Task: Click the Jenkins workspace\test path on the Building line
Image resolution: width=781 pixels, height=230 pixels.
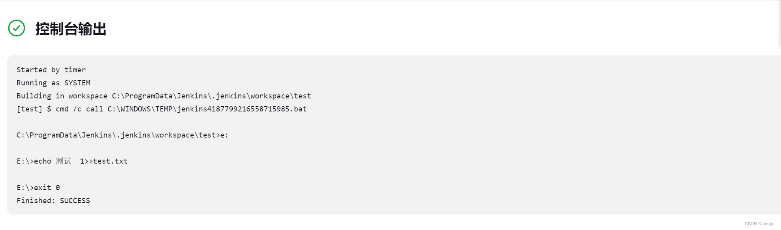Action: (x=211, y=96)
